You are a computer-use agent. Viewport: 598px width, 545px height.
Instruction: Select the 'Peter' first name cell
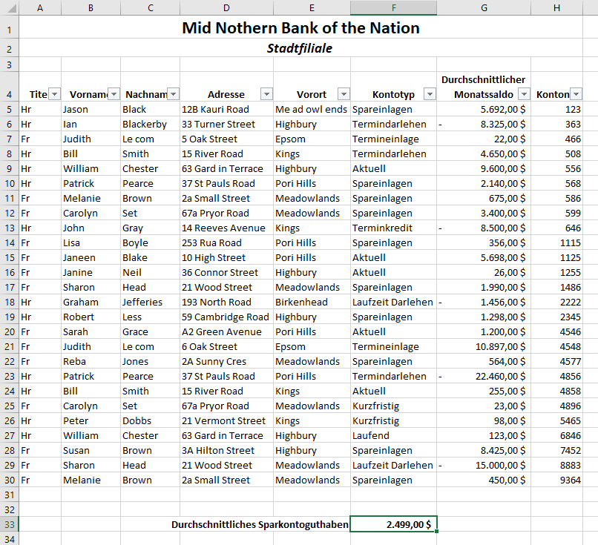click(91, 420)
